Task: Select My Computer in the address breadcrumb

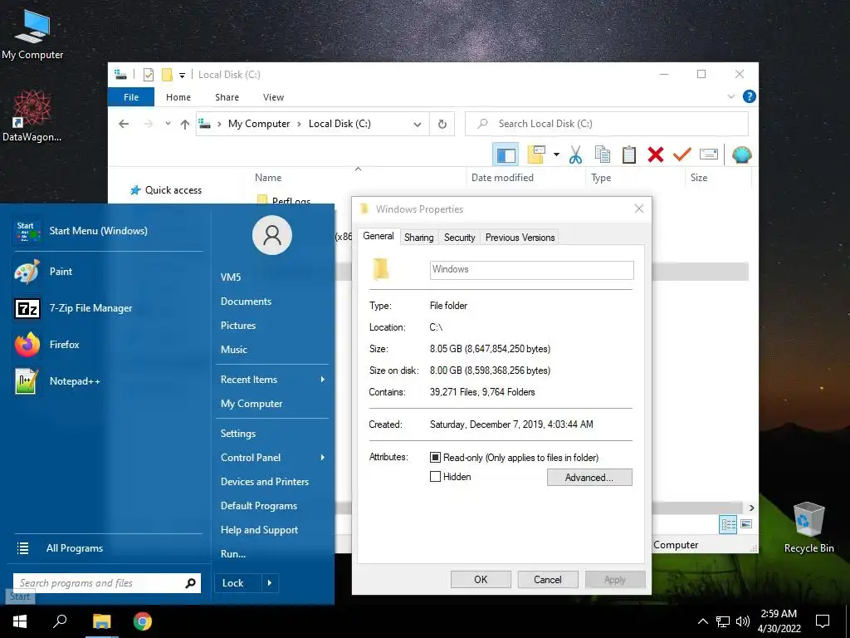Action: tap(259, 124)
